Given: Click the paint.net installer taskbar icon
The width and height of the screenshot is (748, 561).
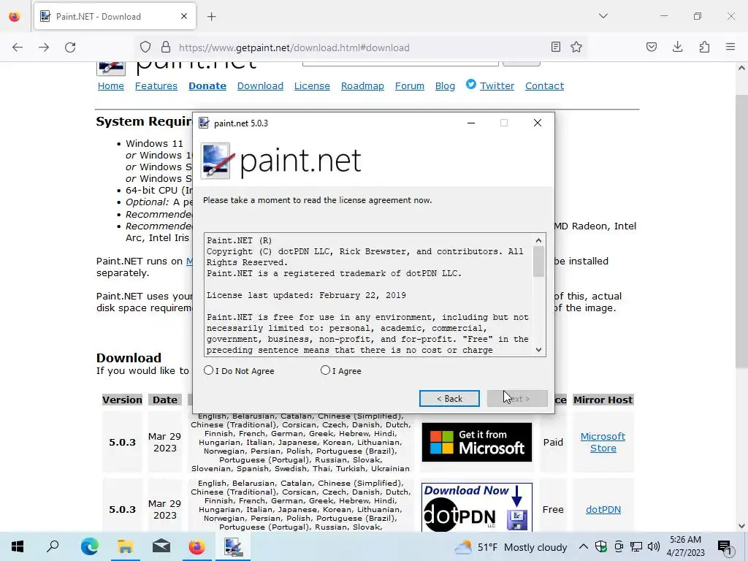Looking at the screenshot, I should coord(233,546).
